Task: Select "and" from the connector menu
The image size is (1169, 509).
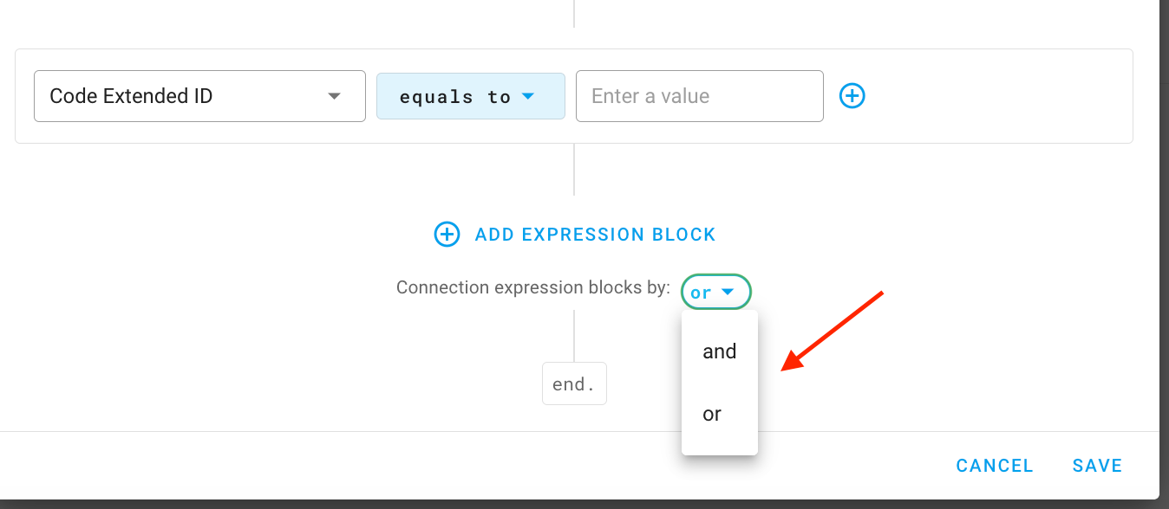Action: 720,351
